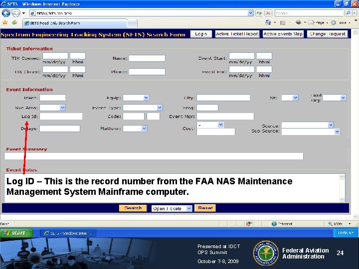Click the Event Summary text field

(154, 156)
